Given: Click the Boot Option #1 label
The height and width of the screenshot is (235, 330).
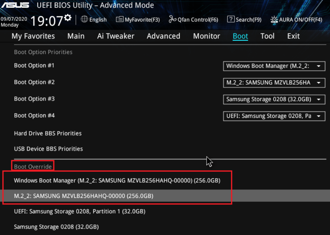Looking at the screenshot, I should [x=34, y=65].
